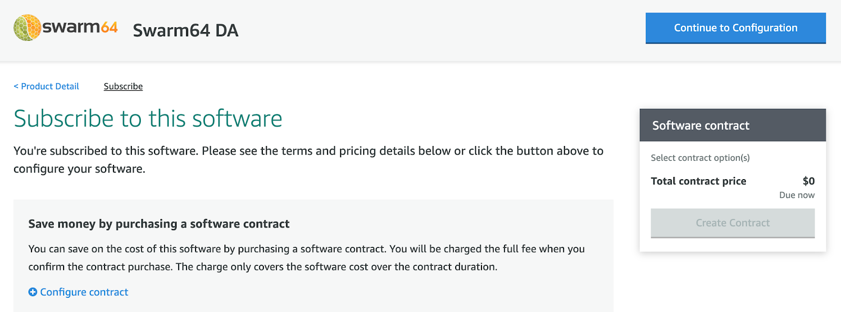Select the Subscribe breadcrumb tab
The width and height of the screenshot is (841, 312).
(x=123, y=86)
